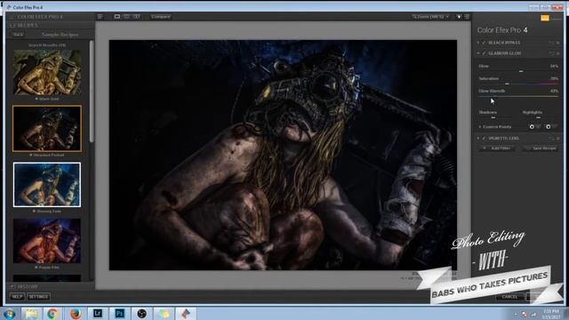The height and width of the screenshot is (320, 569).
Task: Disable the Vignette: Lens filter checkmark
Action: pos(484,139)
